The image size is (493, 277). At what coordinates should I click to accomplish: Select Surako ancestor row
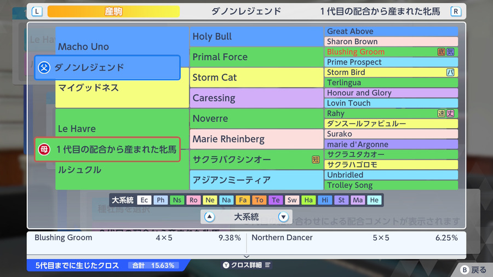point(391,134)
